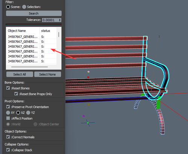This screenshot has width=188, height=154.
Task: Click the Select None button
Action: click(x=47, y=74)
